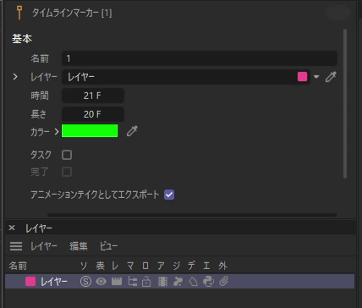
Task: Click the 基本 section heading
Action: [22, 39]
